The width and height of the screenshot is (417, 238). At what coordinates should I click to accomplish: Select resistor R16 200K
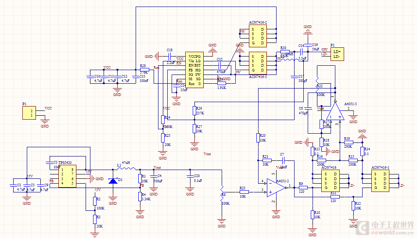tap(321, 160)
